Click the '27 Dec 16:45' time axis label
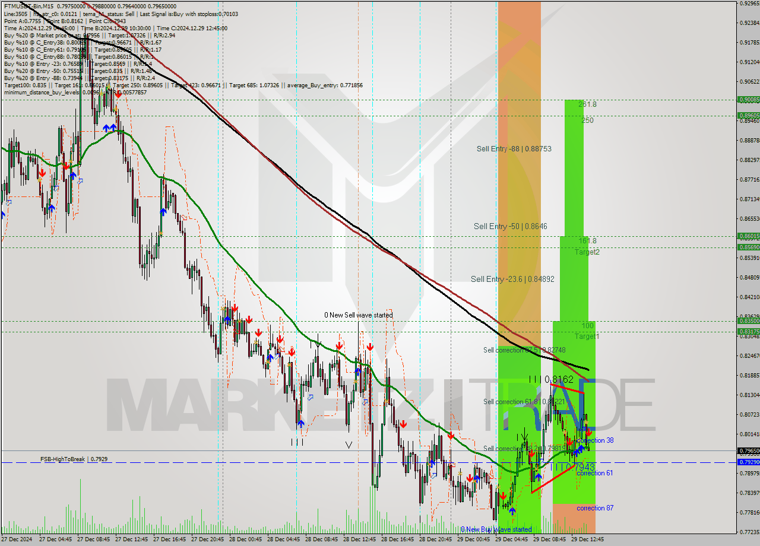 169,540
